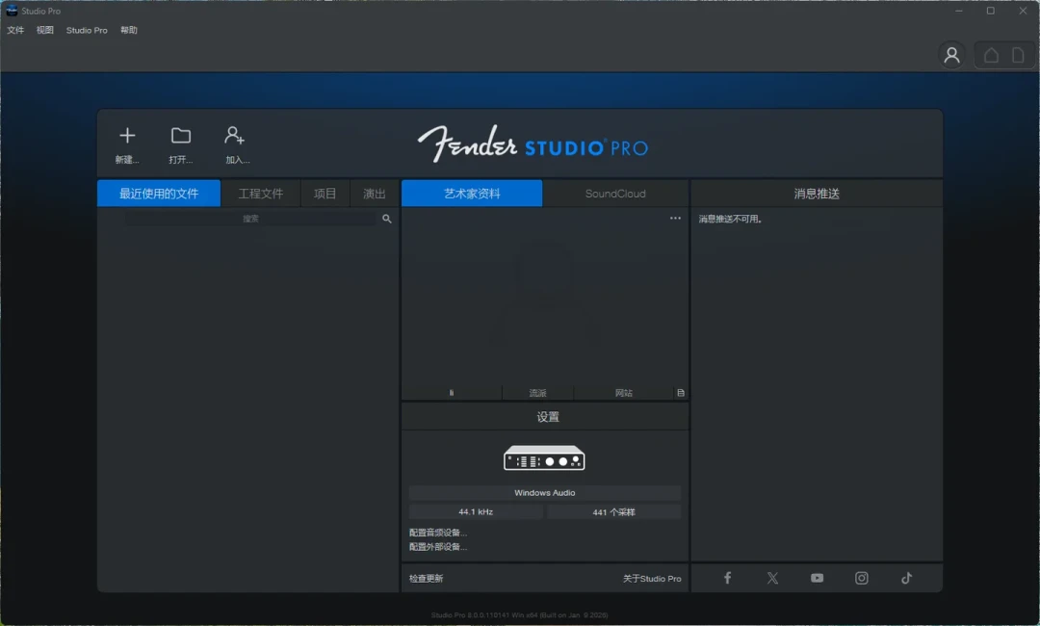Click the 搜索 search input field
The image size is (1040, 626).
pyautogui.click(x=250, y=219)
